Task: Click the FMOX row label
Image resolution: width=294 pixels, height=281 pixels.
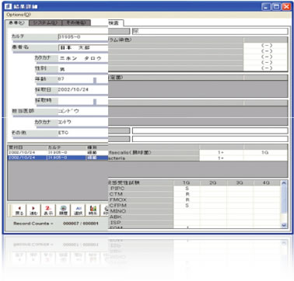Action: click(117, 199)
